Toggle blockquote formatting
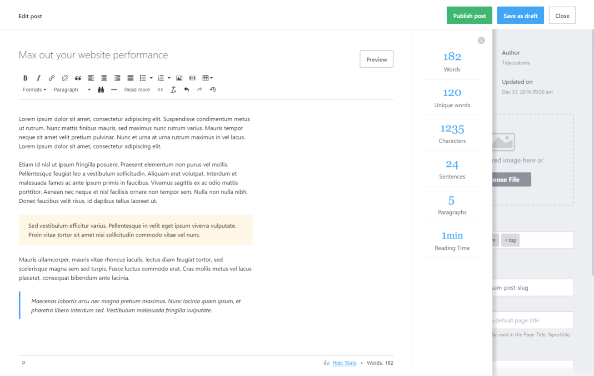 pos(78,78)
